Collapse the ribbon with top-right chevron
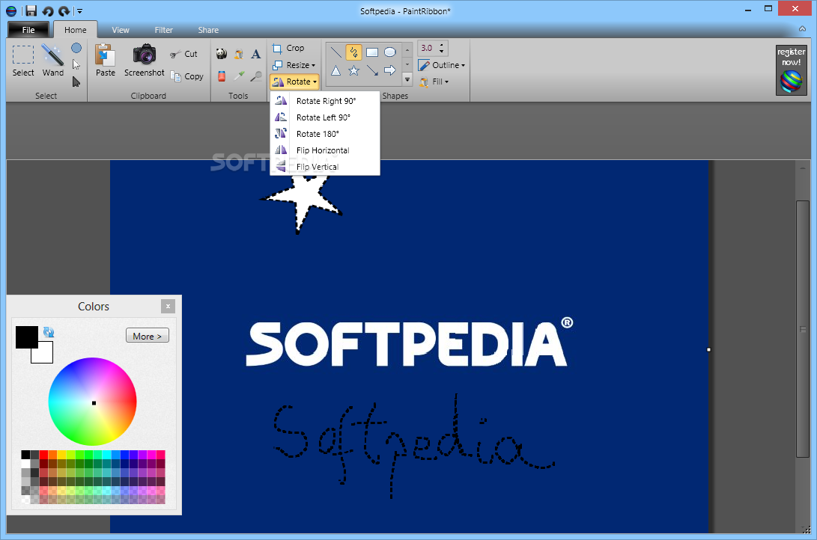Image resolution: width=817 pixels, height=540 pixels. [803, 28]
